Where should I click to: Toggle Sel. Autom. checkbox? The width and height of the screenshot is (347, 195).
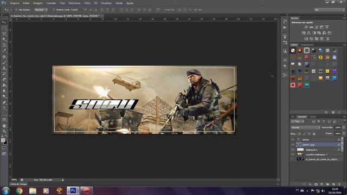(16, 10)
